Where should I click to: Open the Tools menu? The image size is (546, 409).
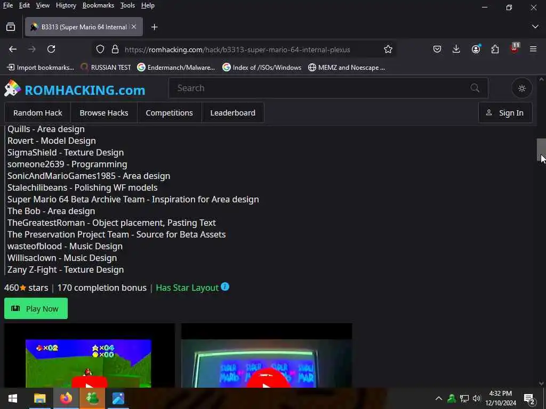click(127, 5)
